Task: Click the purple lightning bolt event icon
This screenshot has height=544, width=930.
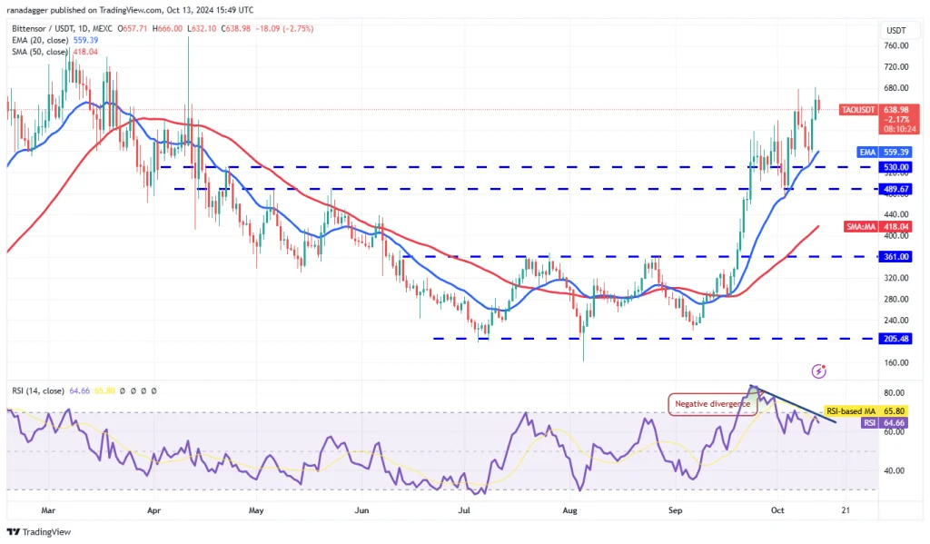Action: coord(818,371)
